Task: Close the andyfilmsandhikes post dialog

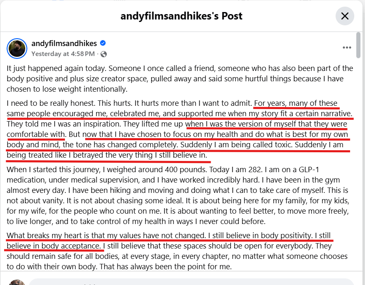Action: pos(345,16)
